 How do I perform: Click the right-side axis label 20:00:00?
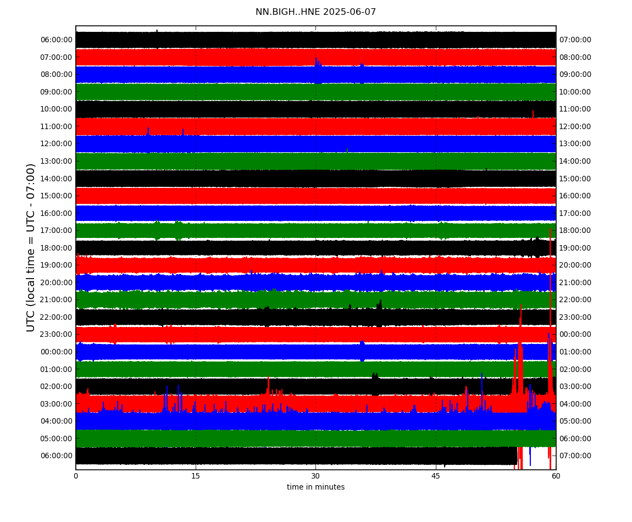[575, 265]
